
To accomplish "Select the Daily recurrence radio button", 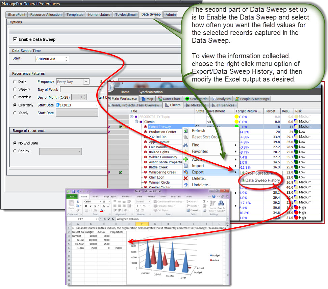I will coord(15,82).
